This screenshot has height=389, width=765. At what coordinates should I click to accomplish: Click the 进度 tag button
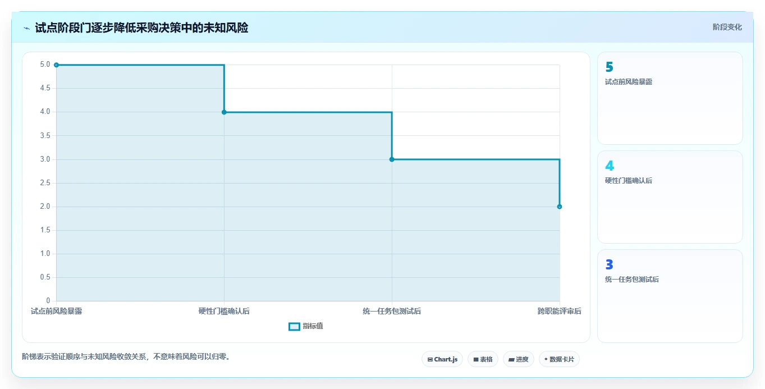tap(519, 359)
